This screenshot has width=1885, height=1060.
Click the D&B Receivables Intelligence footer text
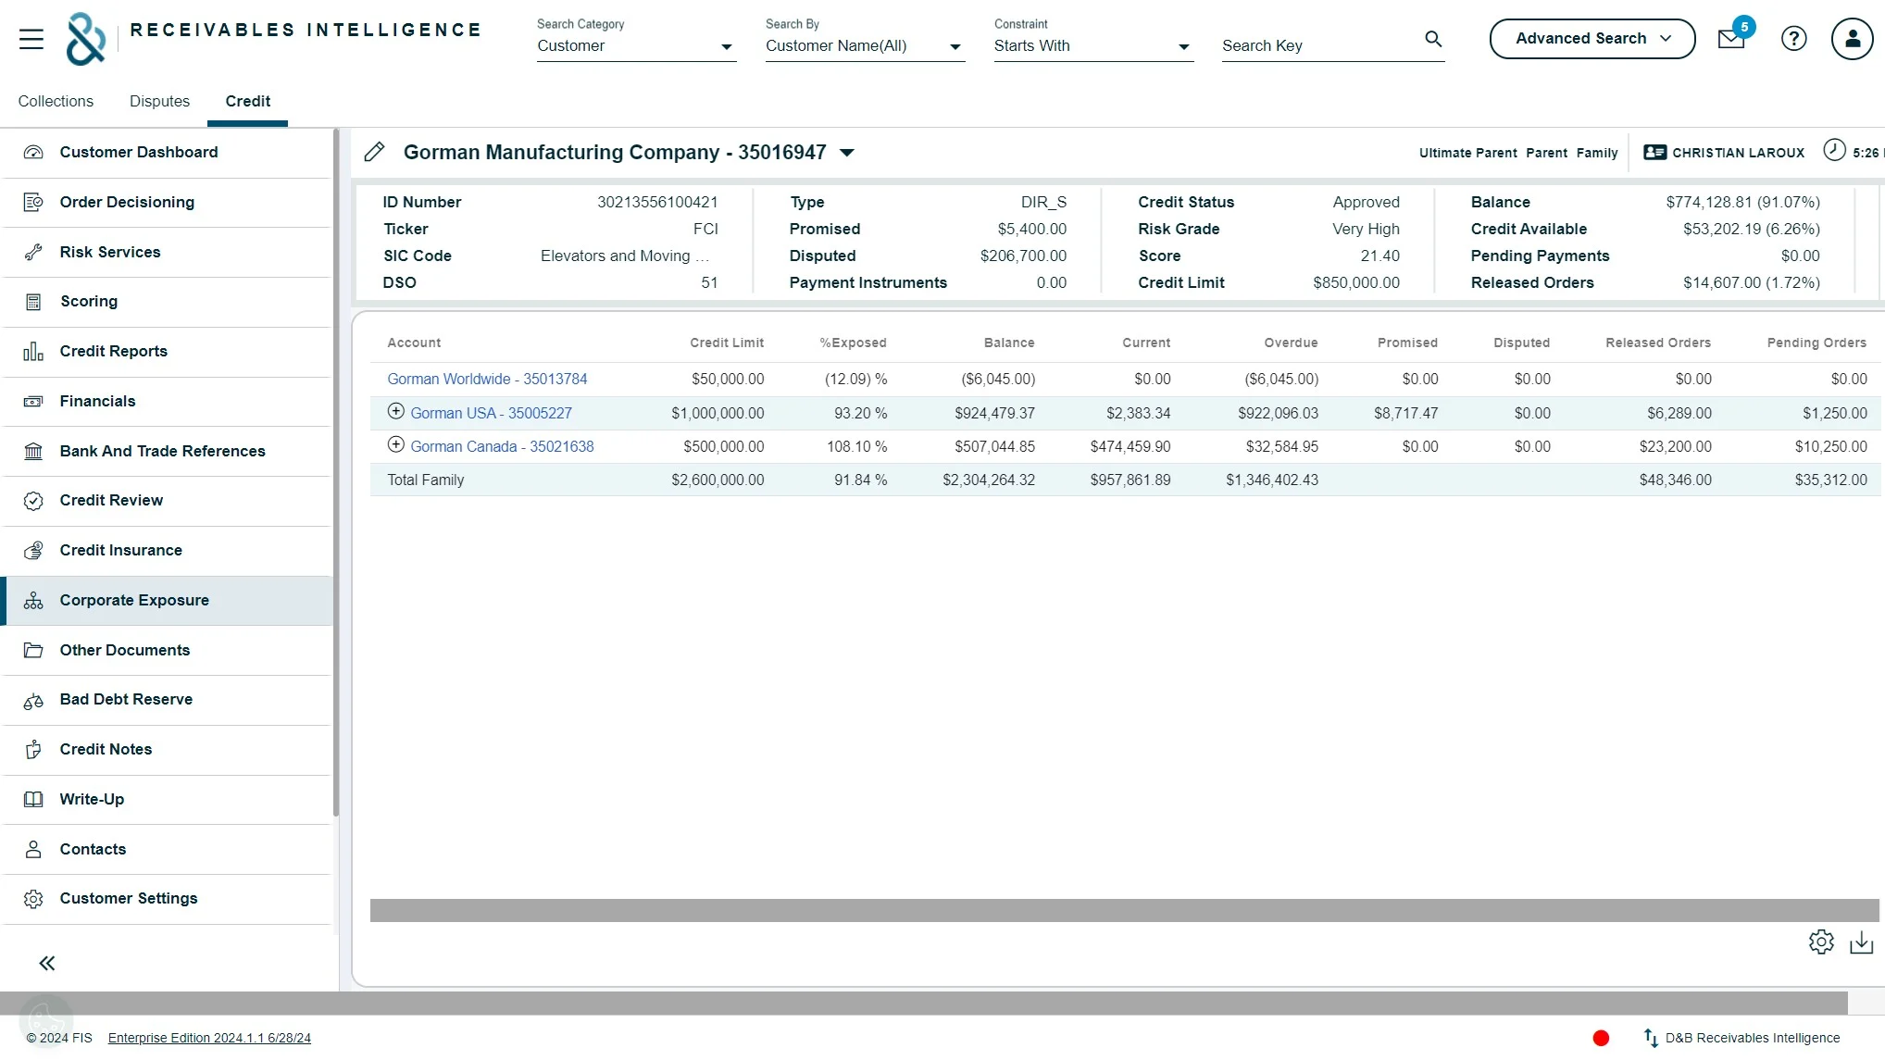[1753, 1038]
